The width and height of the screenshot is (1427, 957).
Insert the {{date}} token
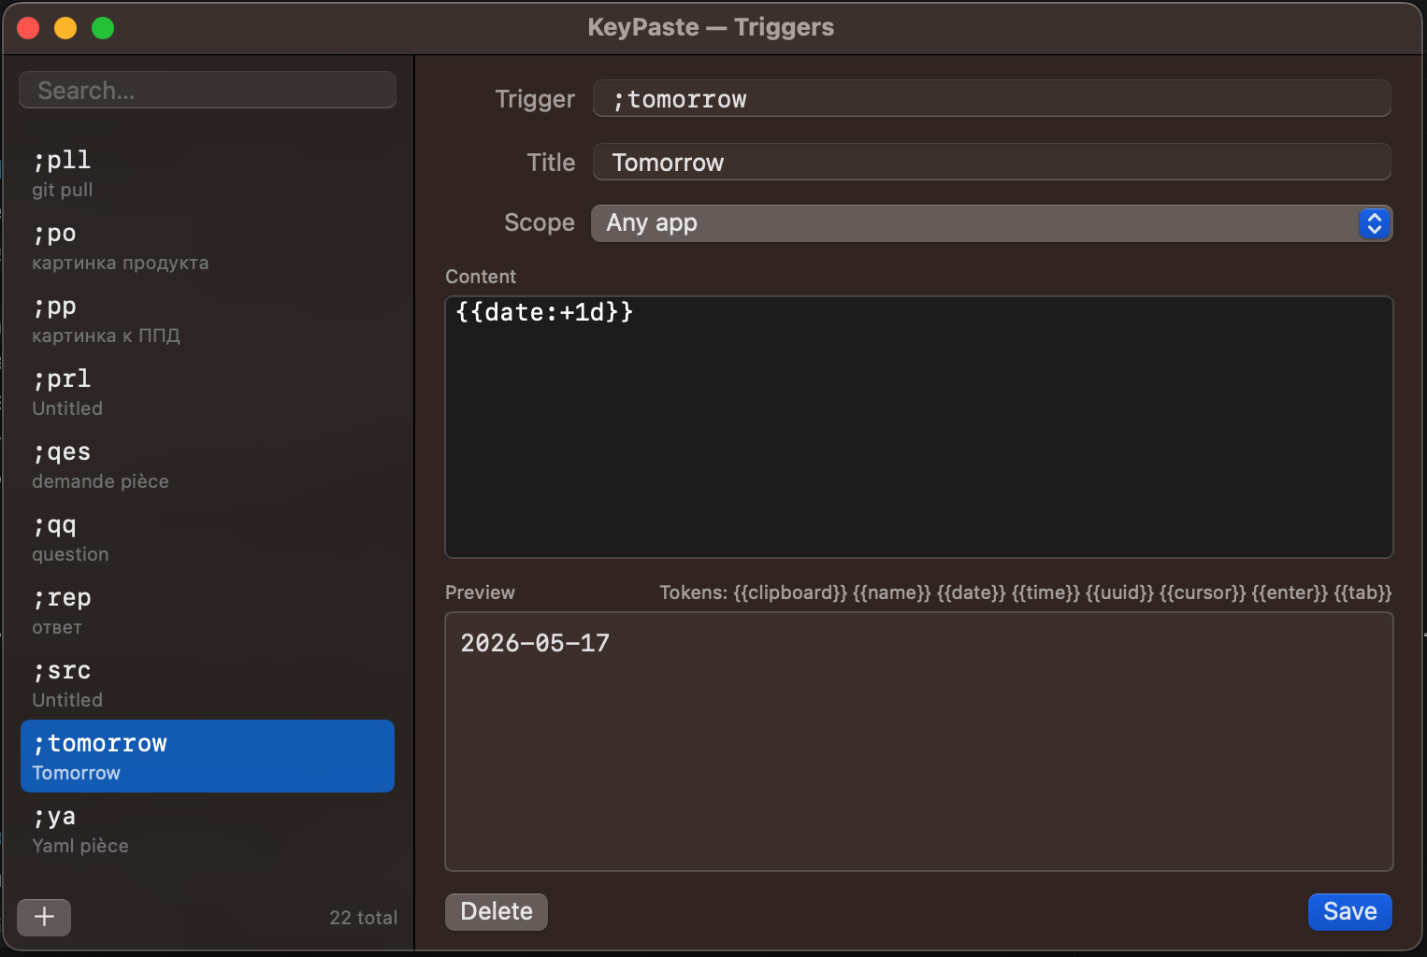tap(972, 593)
